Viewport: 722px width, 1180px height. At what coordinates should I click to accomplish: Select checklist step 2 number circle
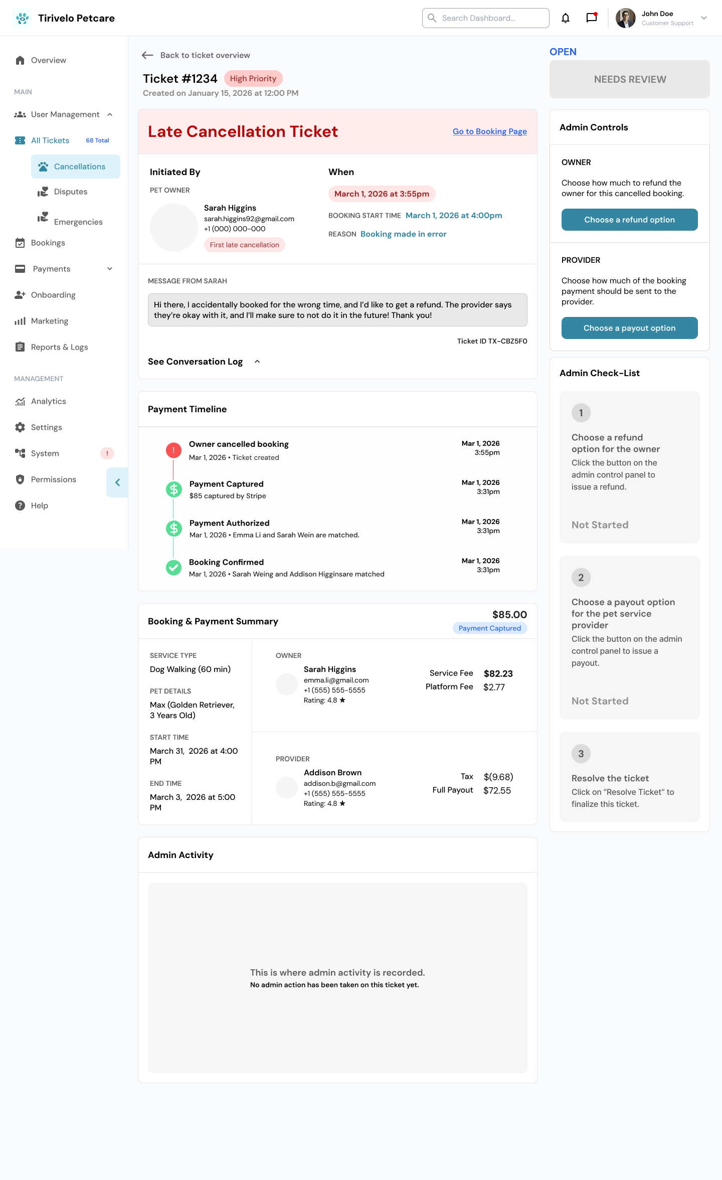tap(581, 578)
